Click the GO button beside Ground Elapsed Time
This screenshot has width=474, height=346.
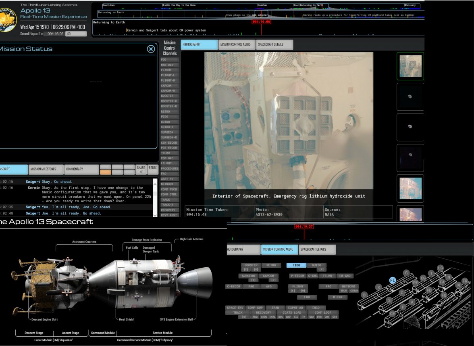(x=76, y=34)
